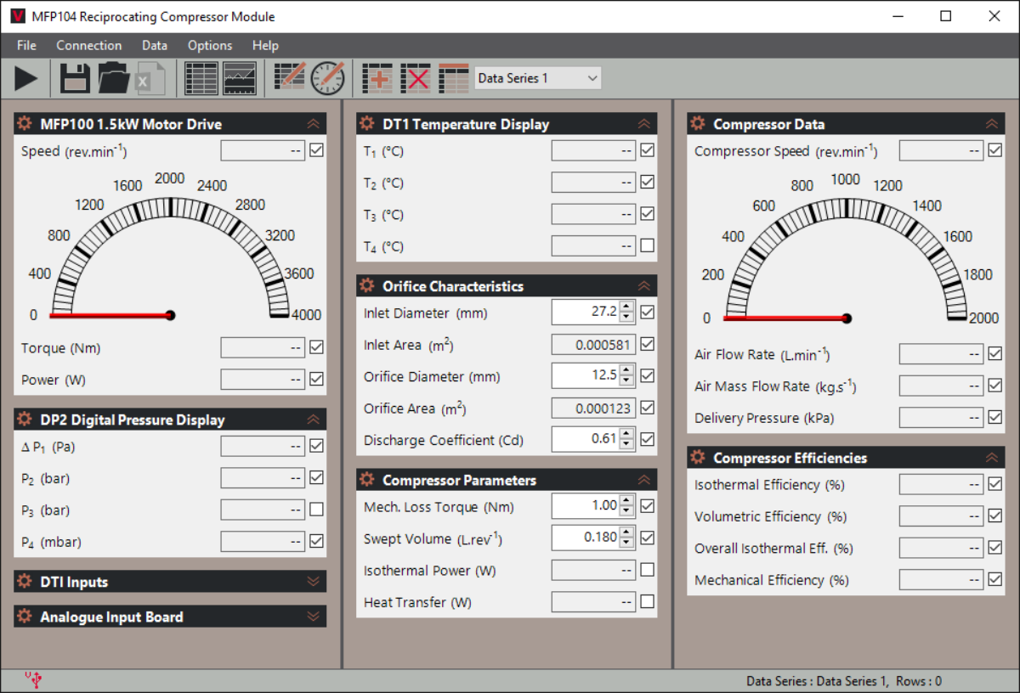Open the Help menu
Image resolution: width=1020 pixels, height=693 pixels.
(265, 45)
